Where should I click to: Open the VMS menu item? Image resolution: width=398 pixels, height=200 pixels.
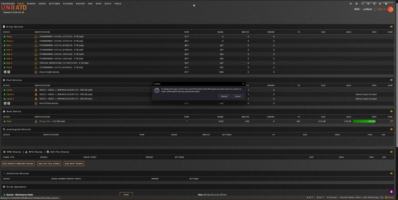[90, 4]
